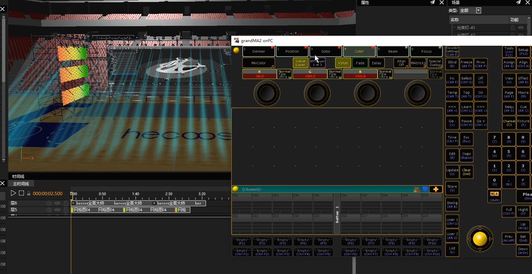Click the Oops (Bspce) key
The height and width of the screenshot is (274, 532).
(x=466, y=155)
